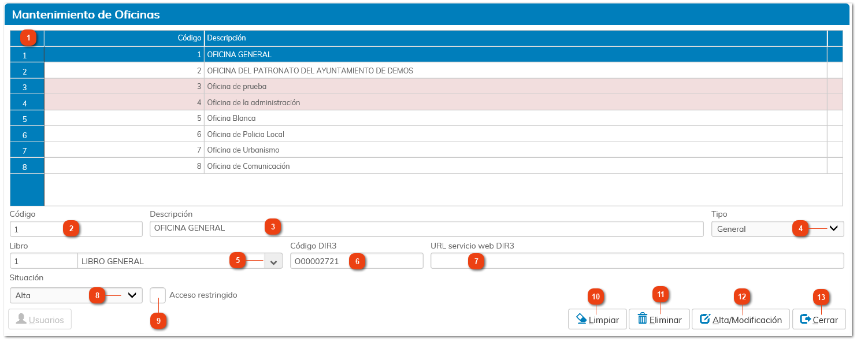Click the Cerrar button label

825,320
